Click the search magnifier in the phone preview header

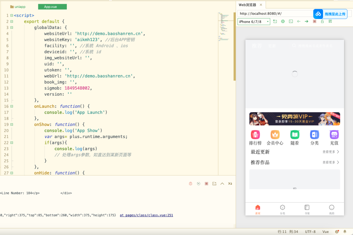point(294,46)
